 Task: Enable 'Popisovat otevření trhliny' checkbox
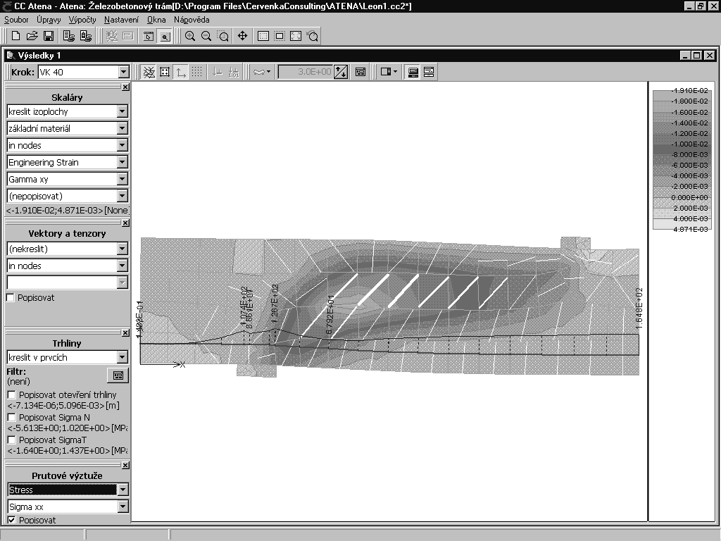[x=12, y=394]
